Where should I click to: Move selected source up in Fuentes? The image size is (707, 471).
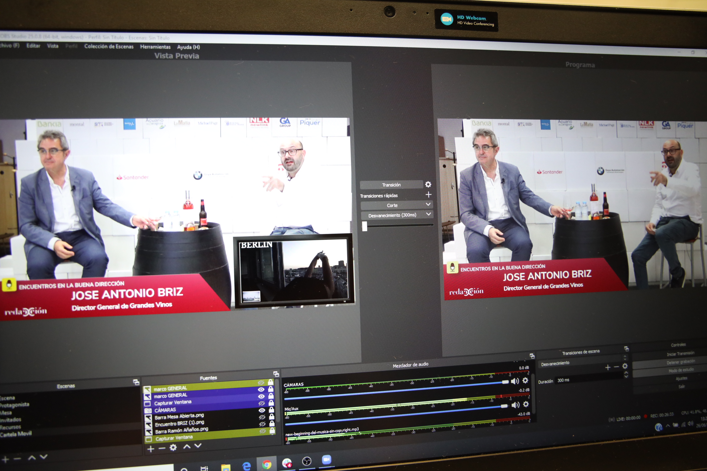(x=187, y=446)
